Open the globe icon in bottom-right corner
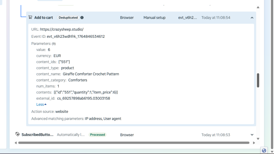This screenshot has height=154, width=274. point(264,151)
